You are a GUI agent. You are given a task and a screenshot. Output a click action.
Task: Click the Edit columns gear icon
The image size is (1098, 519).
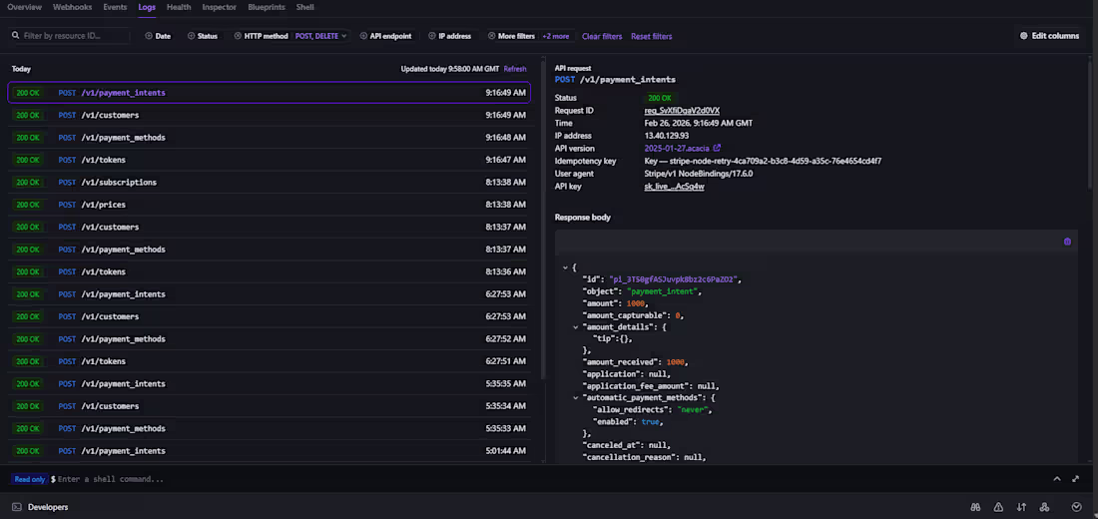[1024, 36]
